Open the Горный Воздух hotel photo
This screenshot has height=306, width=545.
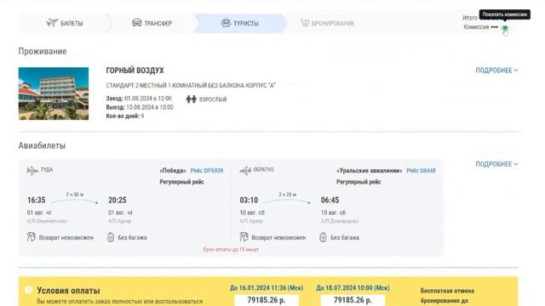[x=54, y=93]
